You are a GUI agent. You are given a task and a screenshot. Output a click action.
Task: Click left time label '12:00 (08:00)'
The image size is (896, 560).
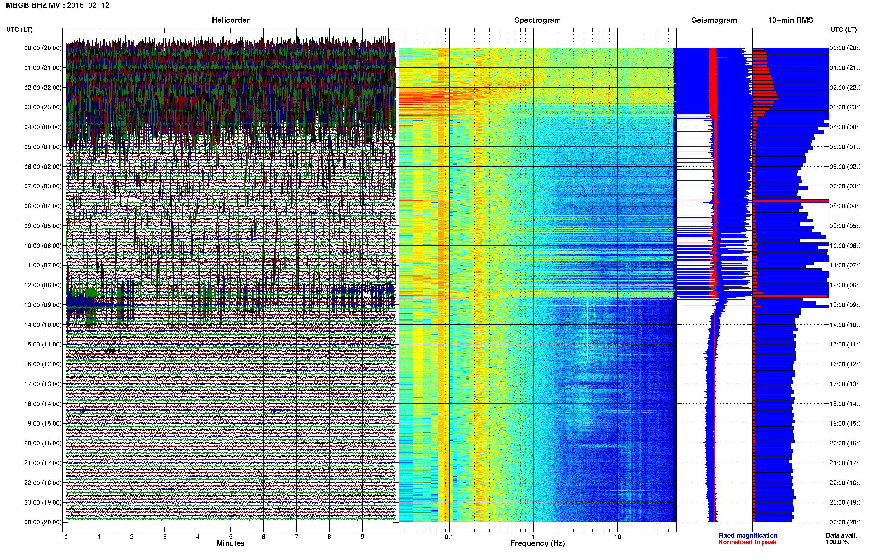pos(43,285)
